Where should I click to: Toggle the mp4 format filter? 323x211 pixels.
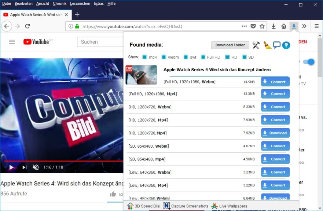[x=144, y=57]
